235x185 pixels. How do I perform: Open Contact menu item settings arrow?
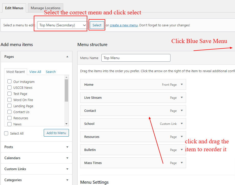click(x=182, y=111)
